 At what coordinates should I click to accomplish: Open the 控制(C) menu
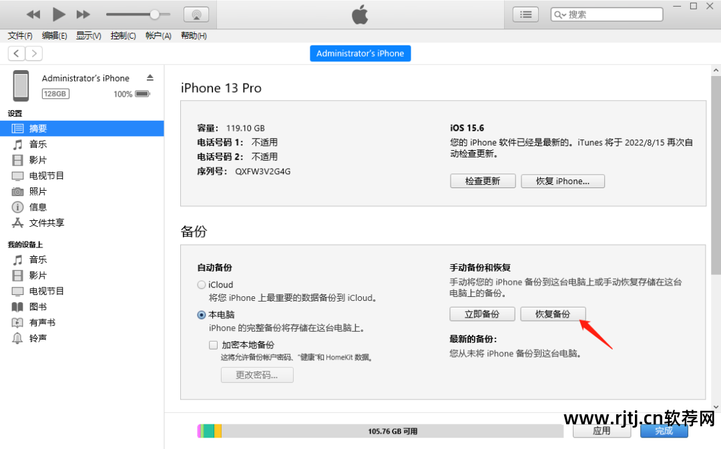pos(124,36)
